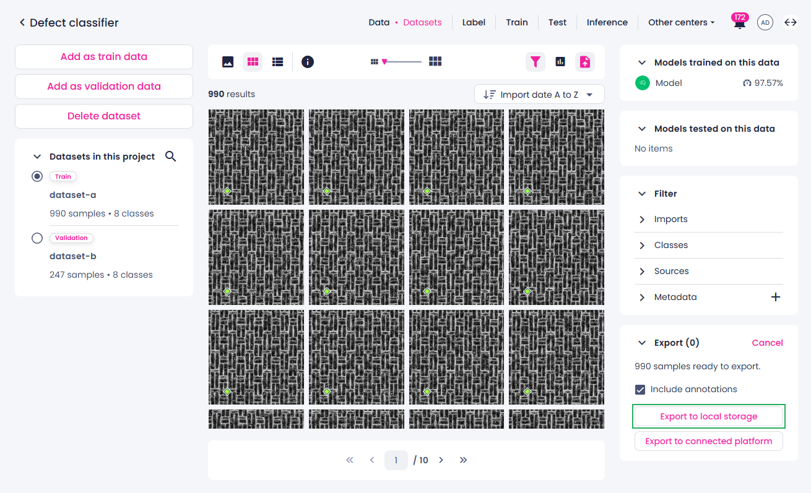Open the Import date A to Z sort dropdown
Screen dimensions: 811x493
pos(539,95)
